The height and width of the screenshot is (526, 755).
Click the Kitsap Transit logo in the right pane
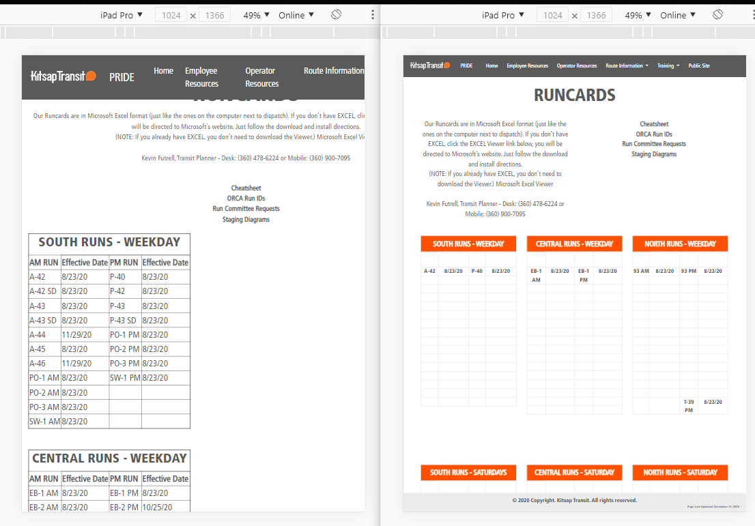[x=430, y=65]
